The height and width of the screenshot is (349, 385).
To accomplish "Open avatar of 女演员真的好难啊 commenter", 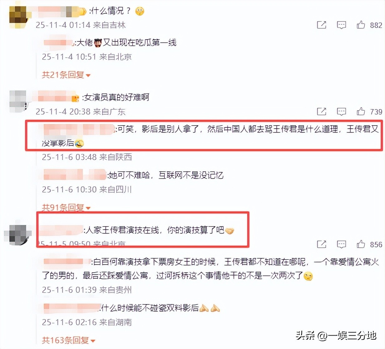I will [x=19, y=101].
